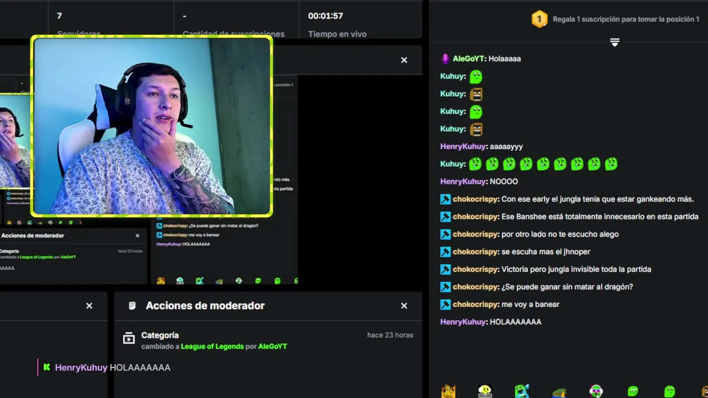This screenshot has width=708, height=398.
Task: Click moderator badge beside 'Victoria pero jungla' message
Action: (x=445, y=269)
